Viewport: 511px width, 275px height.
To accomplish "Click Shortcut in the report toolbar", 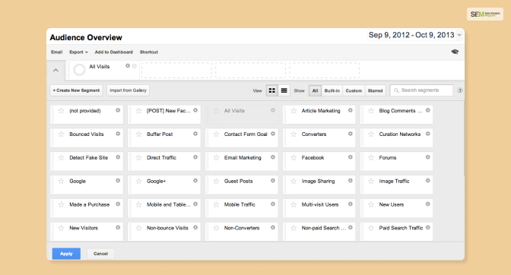I will (148, 52).
